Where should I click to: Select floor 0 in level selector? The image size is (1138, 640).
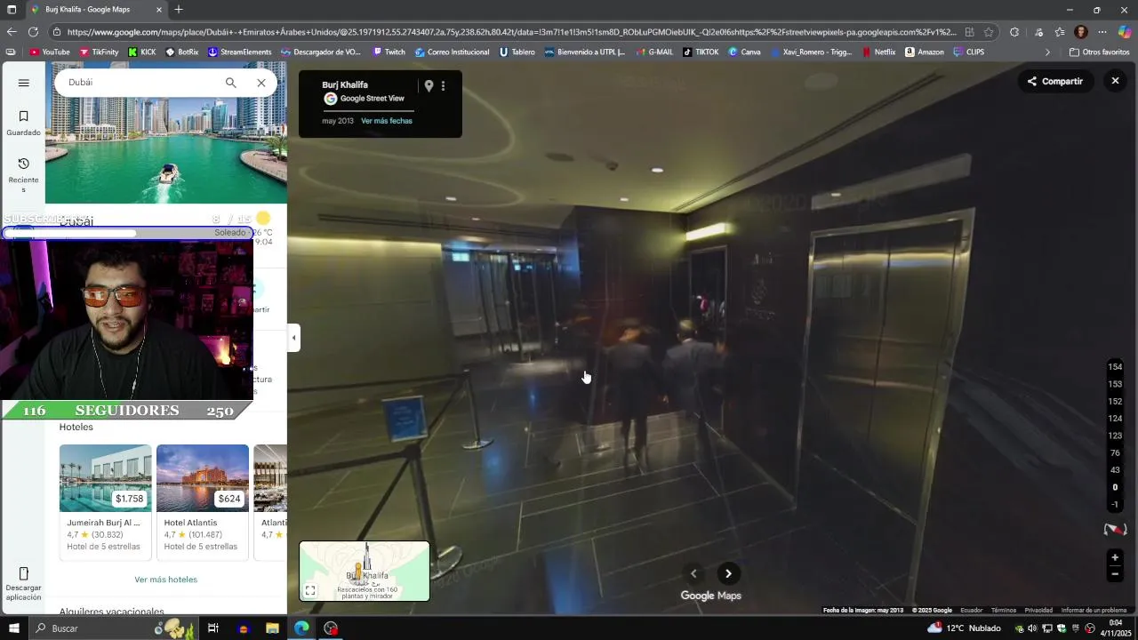click(1115, 487)
